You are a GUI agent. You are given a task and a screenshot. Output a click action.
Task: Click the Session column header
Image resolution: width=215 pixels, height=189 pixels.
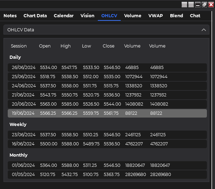pos(19,46)
